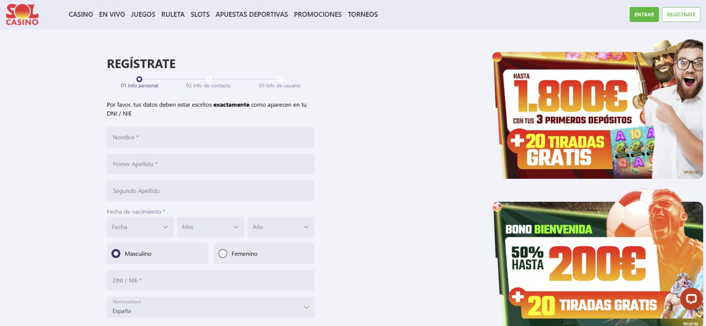Open the Bono Bienvenida 200€ banner
Screen dimensions: 706x326
(x=587, y=264)
